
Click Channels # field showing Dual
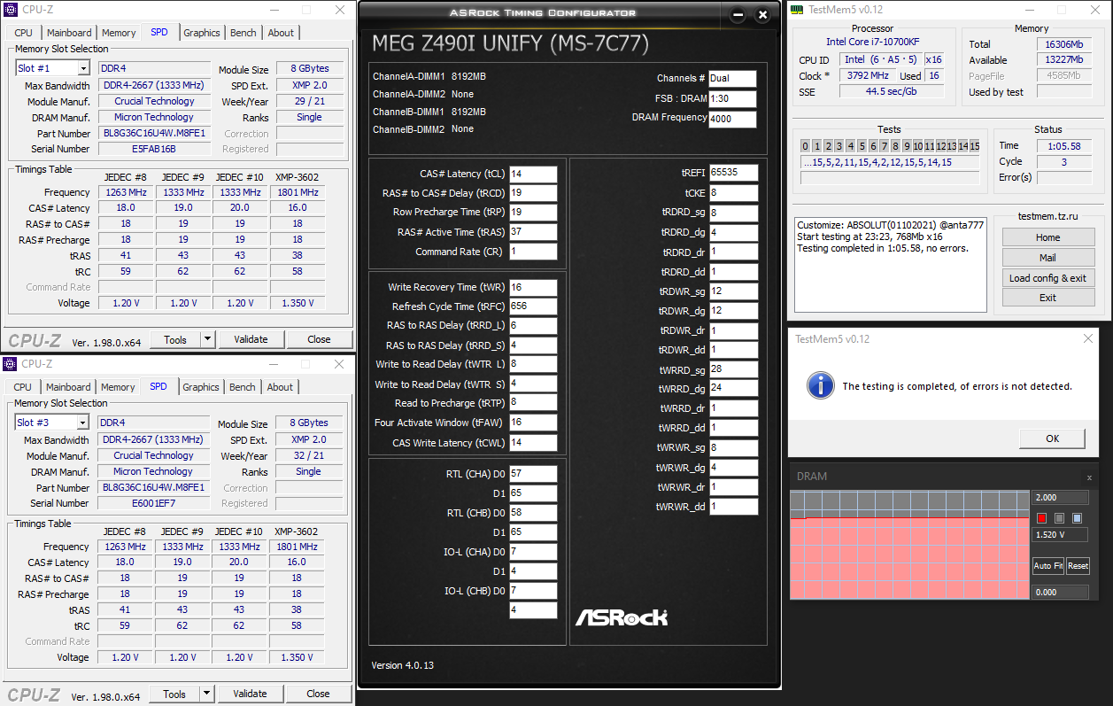pyautogui.click(x=732, y=79)
